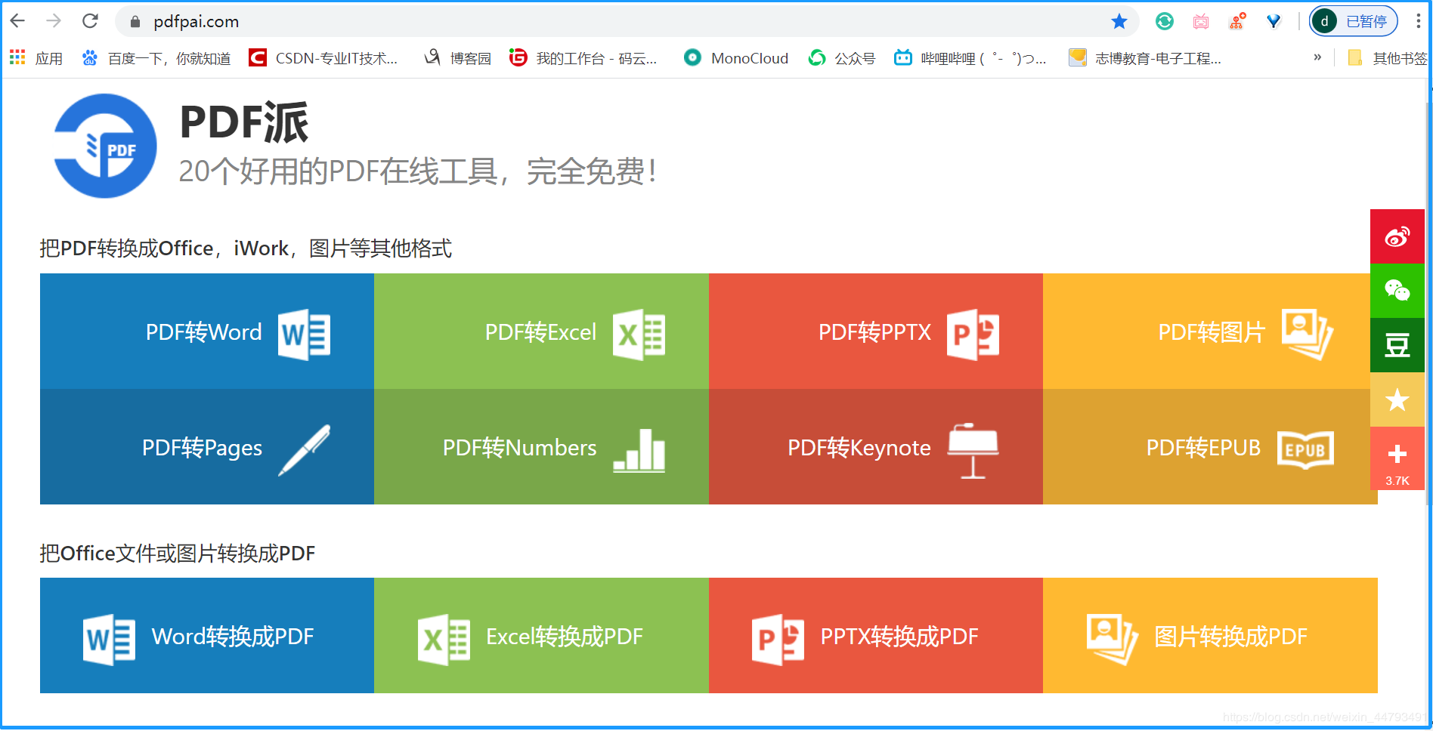Image resolution: width=1433 pixels, height=731 pixels.
Task: Click the blue bookmark star icon
Action: pyautogui.click(x=1119, y=21)
